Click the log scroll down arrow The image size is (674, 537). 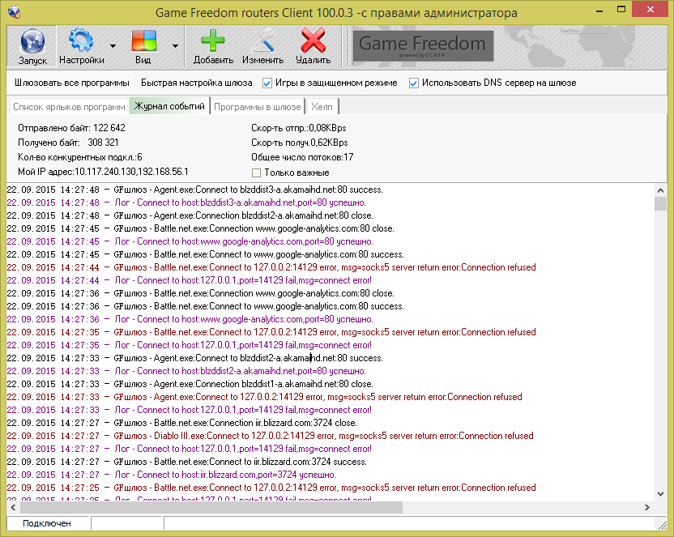point(660,494)
